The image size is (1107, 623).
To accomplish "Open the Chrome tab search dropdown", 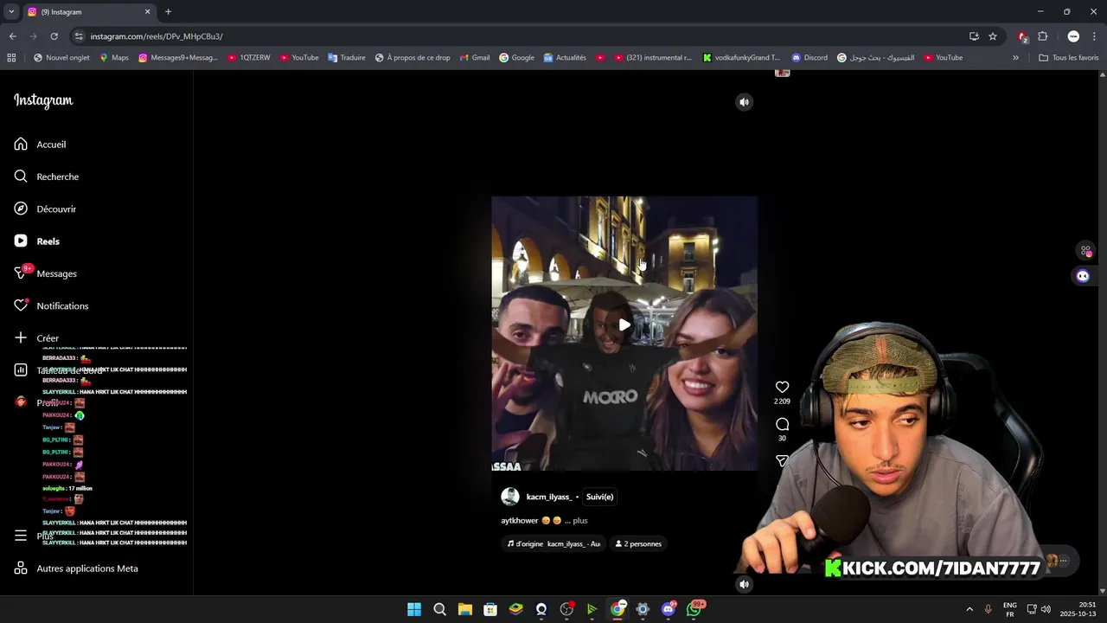I will pos(11,12).
